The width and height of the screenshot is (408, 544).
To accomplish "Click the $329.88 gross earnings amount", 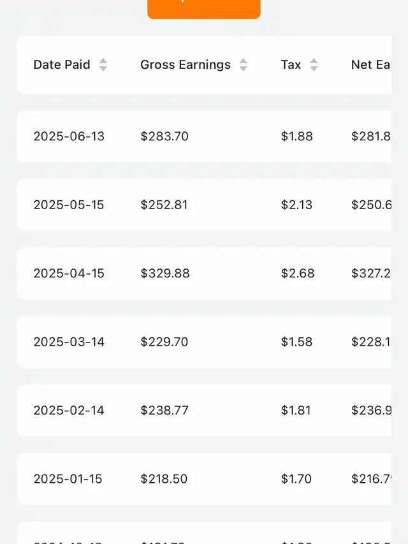I will pos(165,273).
